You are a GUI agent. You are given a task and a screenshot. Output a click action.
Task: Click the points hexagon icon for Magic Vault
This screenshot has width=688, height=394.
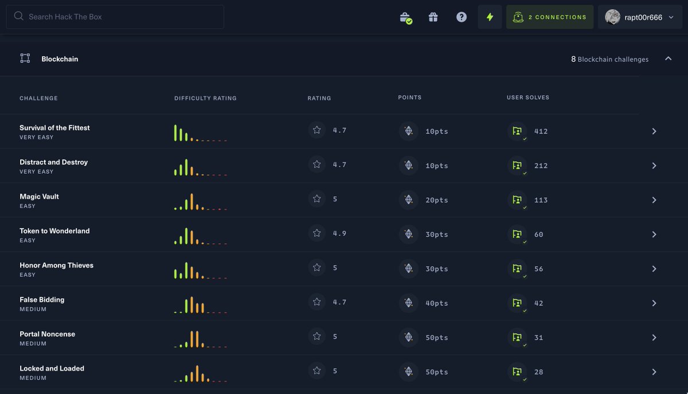coord(408,200)
